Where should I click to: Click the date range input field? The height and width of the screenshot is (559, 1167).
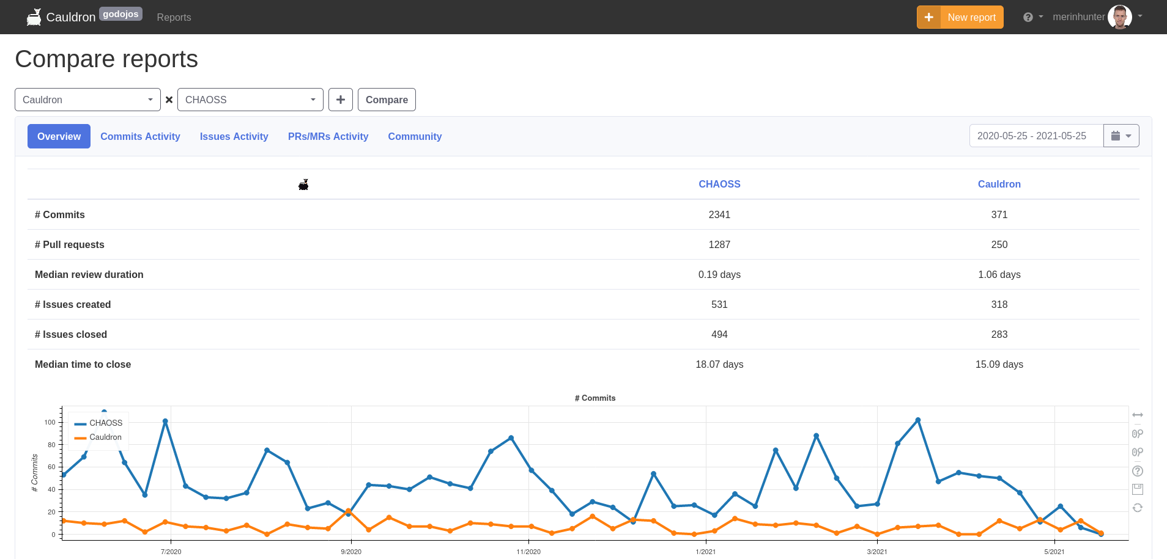click(1036, 136)
